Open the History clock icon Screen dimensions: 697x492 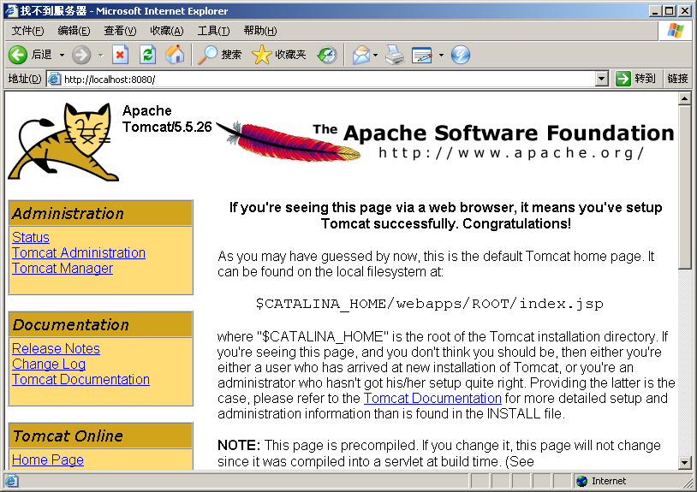tap(327, 55)
